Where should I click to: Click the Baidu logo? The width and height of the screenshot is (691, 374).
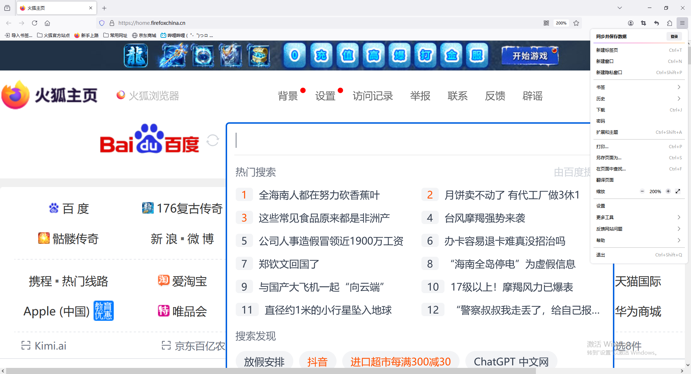pyautogui.click(x=149, y=139)
